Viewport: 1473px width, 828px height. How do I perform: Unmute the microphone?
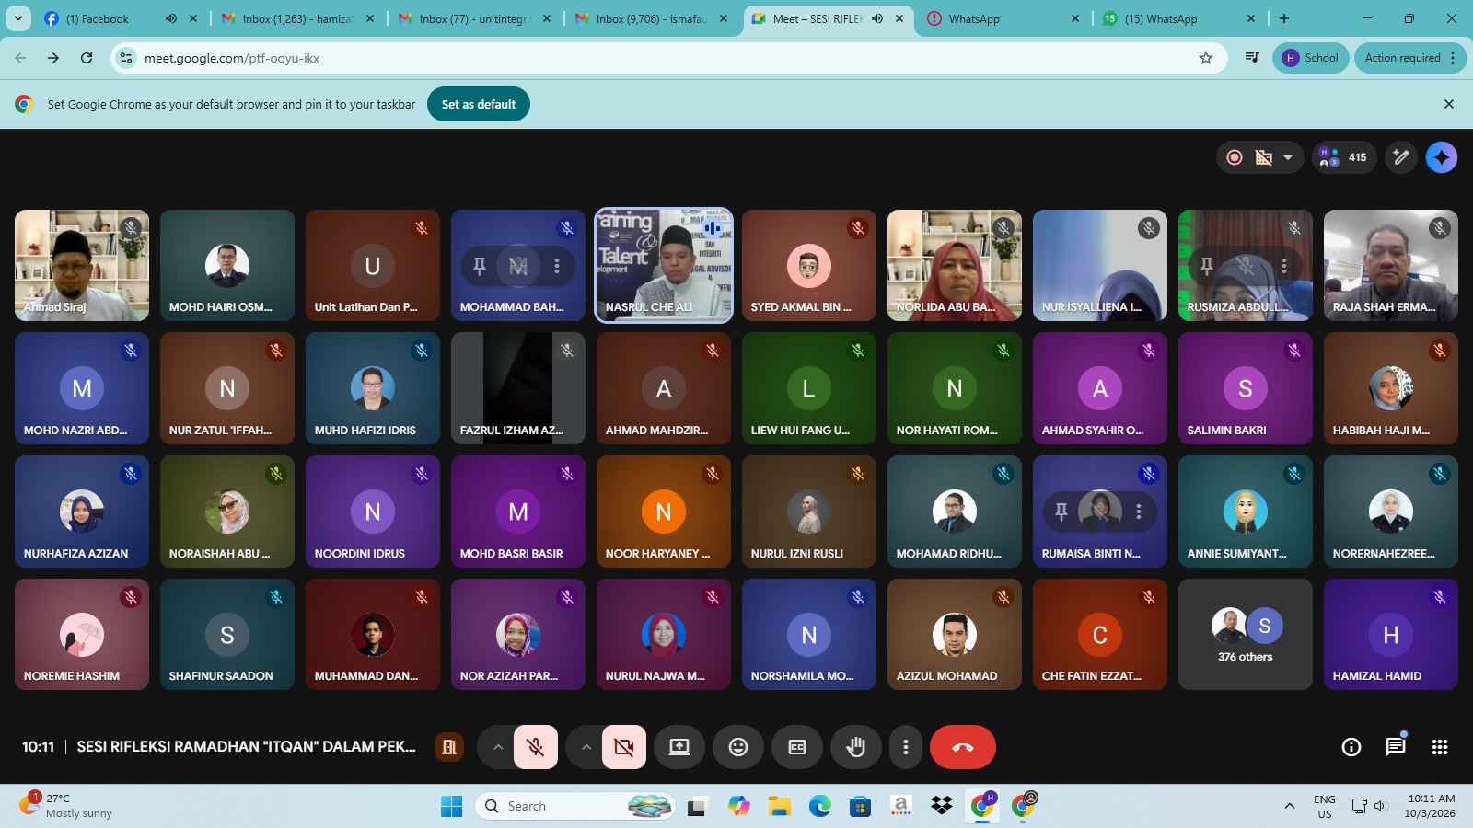pyautogui.click(x=535, y=747)
